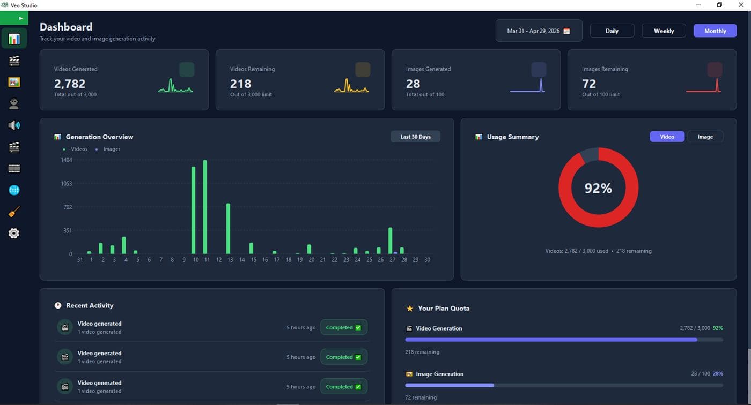Click the Usage Summary chart icon

click(478, 137)
